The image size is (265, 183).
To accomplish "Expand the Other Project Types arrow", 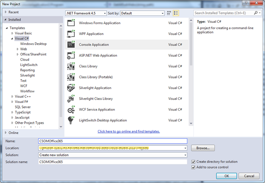I will pos(12,123).
